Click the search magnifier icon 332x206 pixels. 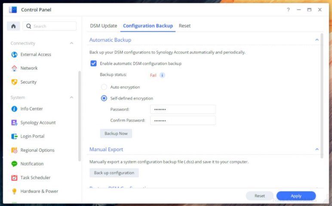[x=28, y=26]
